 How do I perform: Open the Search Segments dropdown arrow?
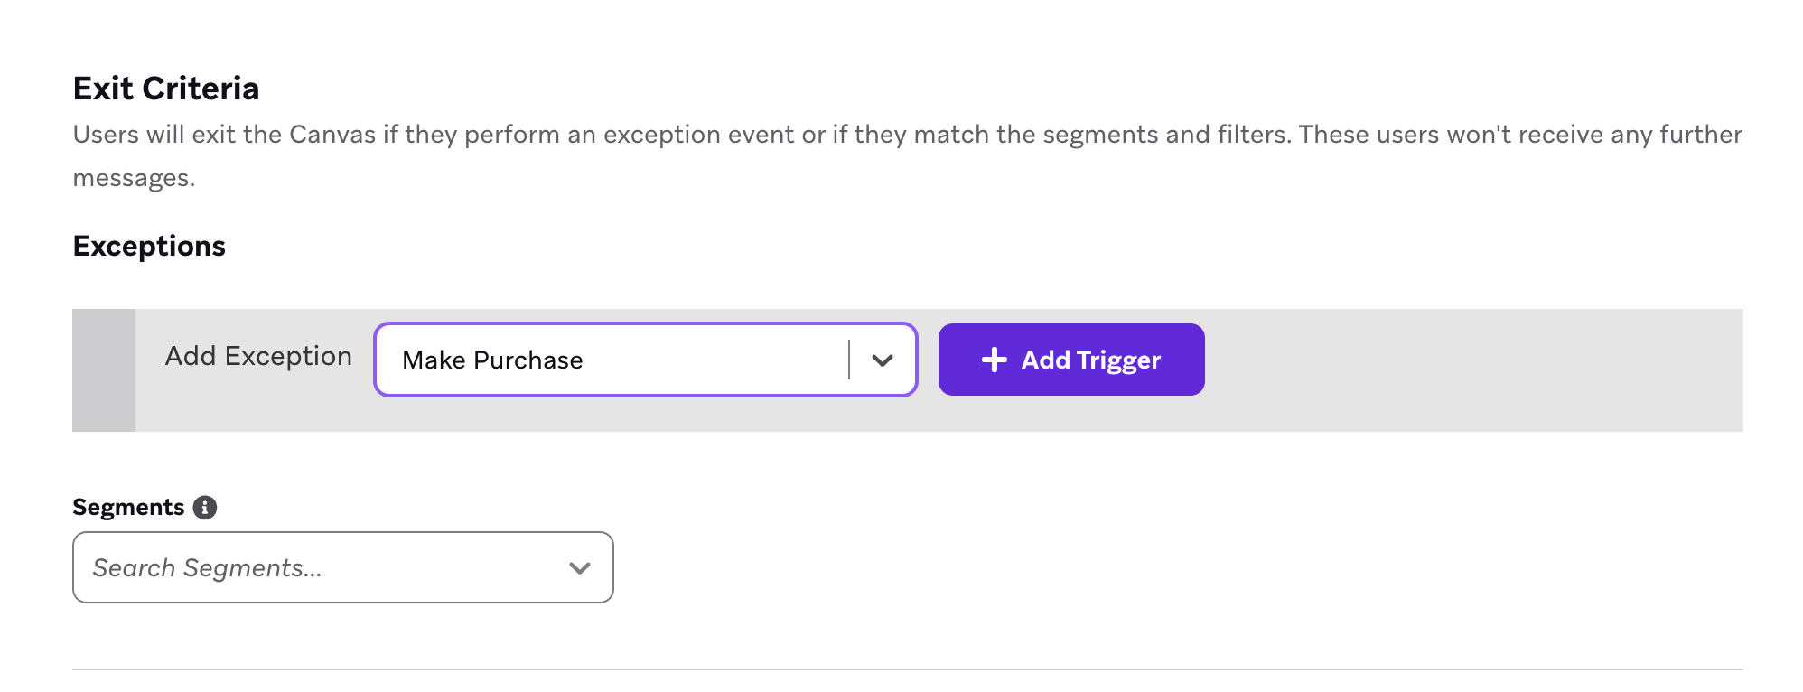tap(580, 568)
